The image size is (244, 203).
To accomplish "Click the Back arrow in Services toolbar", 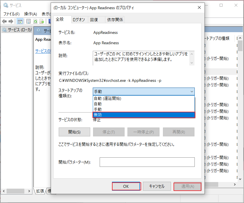I will pyautogui.click(x=4, y=21).
